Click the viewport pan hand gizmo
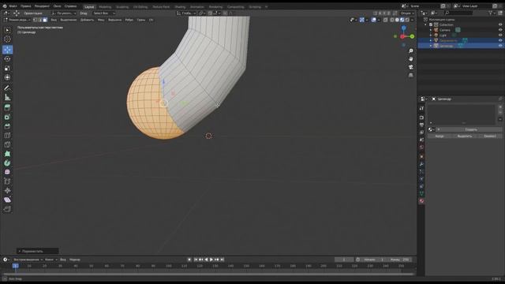The width and height of the screenshot is (505, 284). (410, 59)
